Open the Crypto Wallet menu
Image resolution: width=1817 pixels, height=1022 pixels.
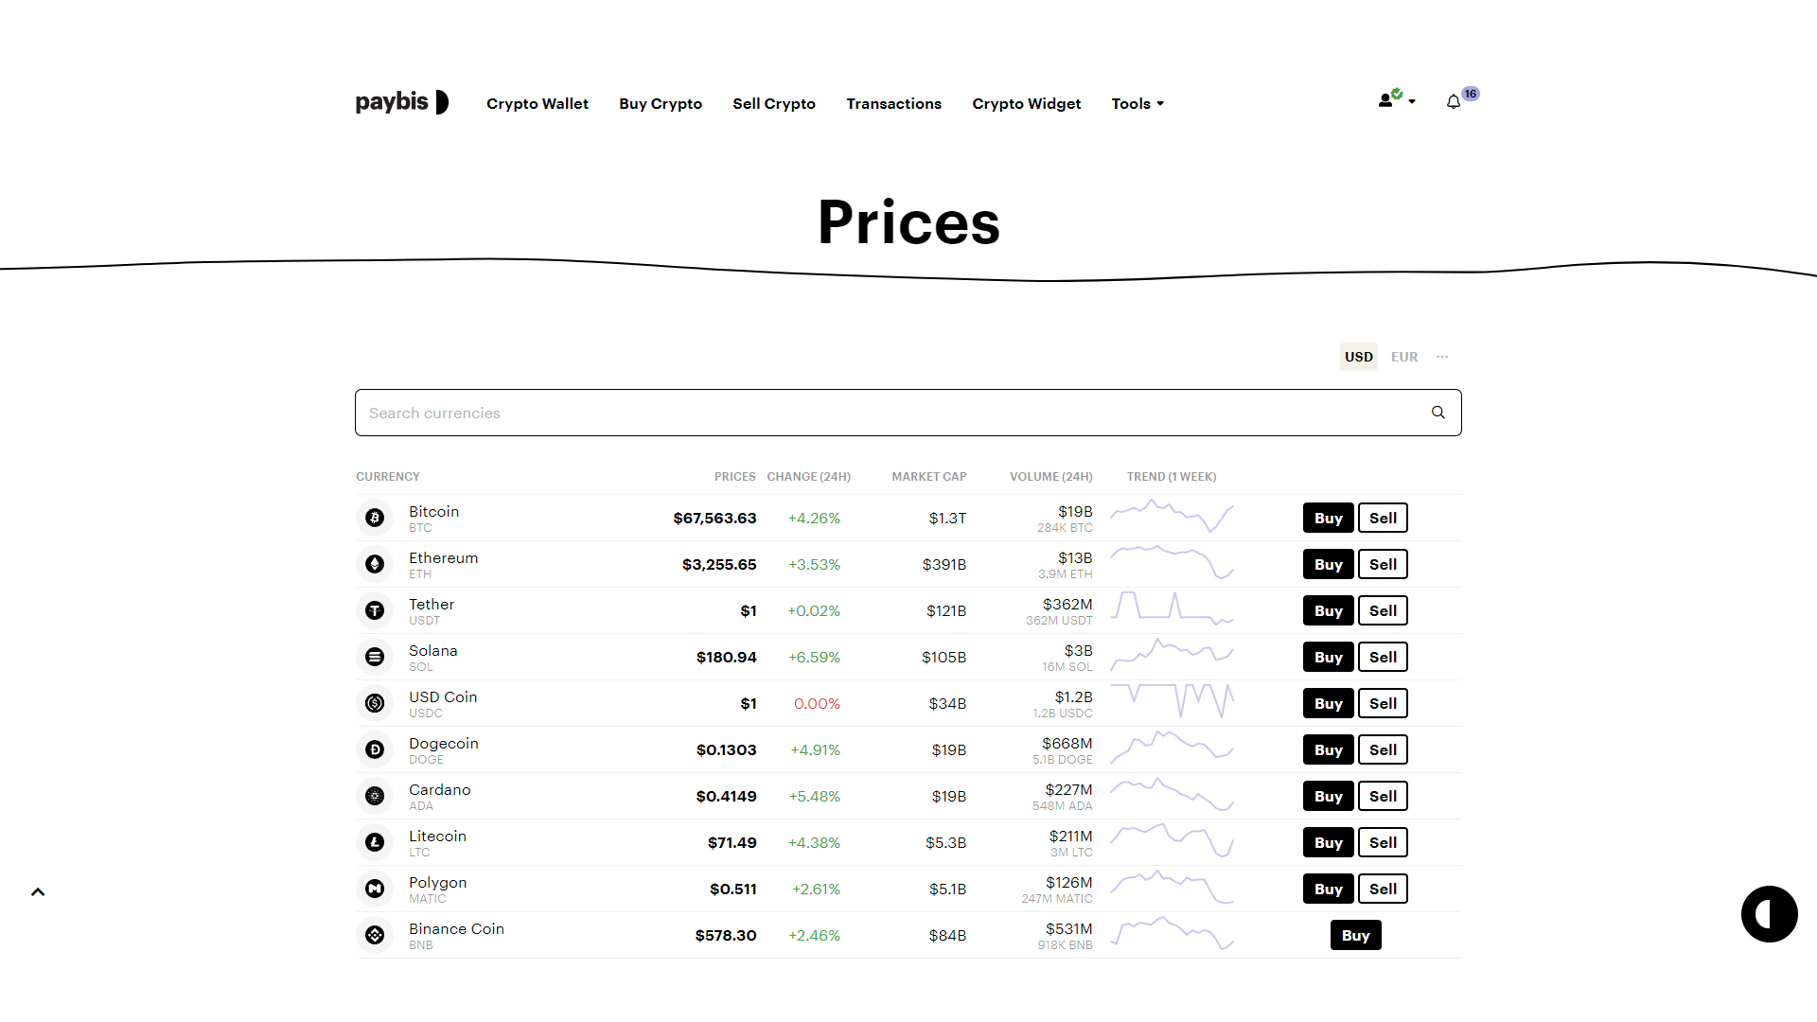click(x=537, y=102)
